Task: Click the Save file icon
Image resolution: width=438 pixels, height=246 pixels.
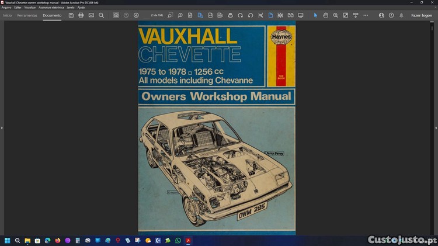Action: pyautogui.click(x=71, y=15)
